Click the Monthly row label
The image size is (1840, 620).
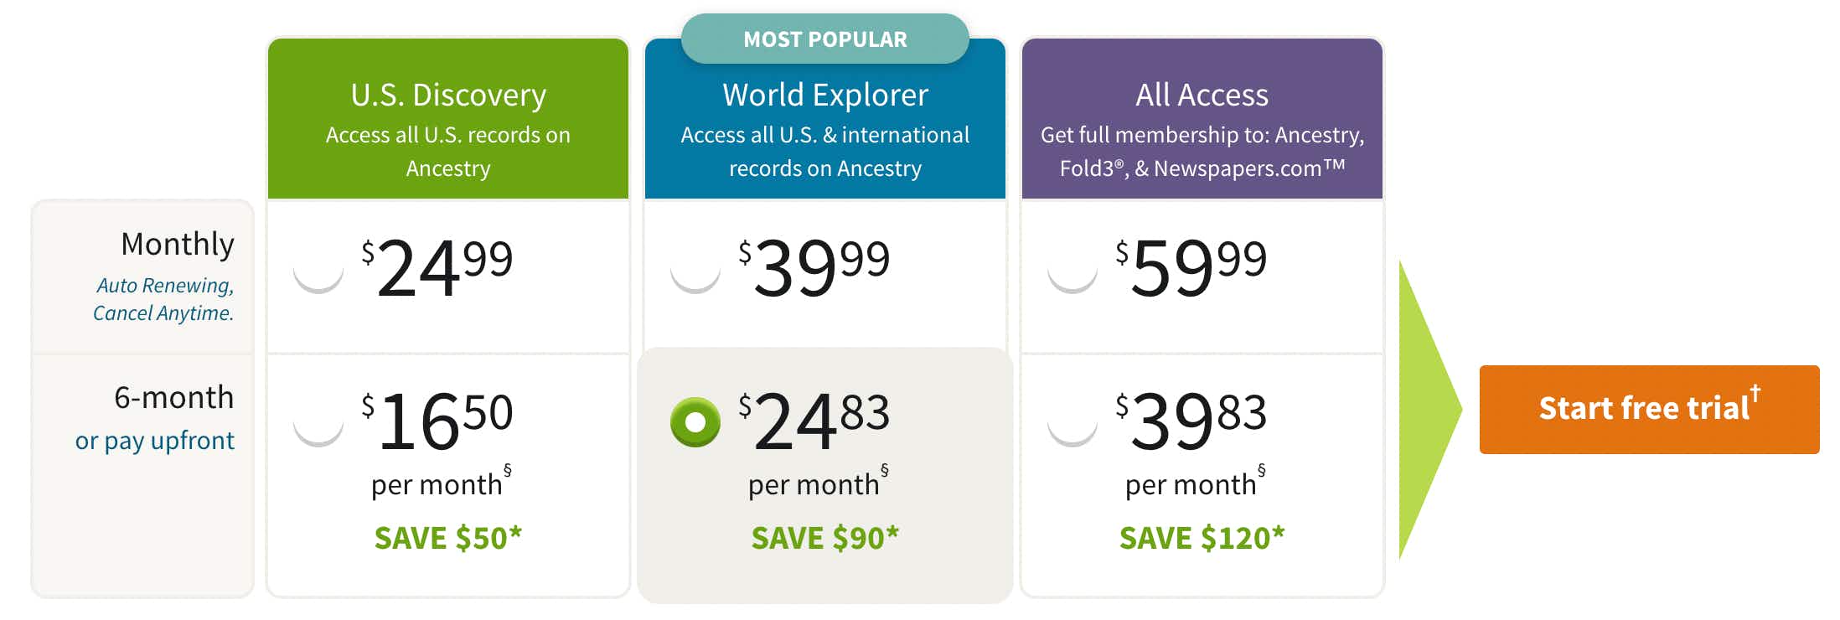click(177, 244)
